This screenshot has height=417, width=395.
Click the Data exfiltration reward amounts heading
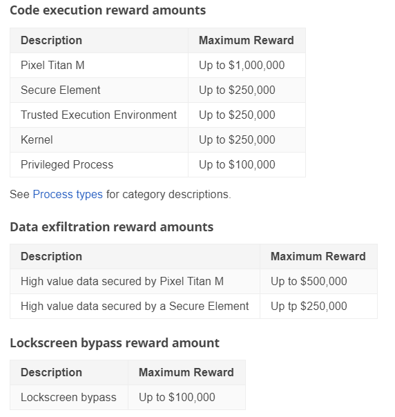click(111, 227)
